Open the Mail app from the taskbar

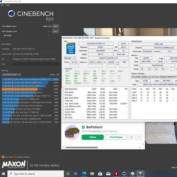point(108,174)
